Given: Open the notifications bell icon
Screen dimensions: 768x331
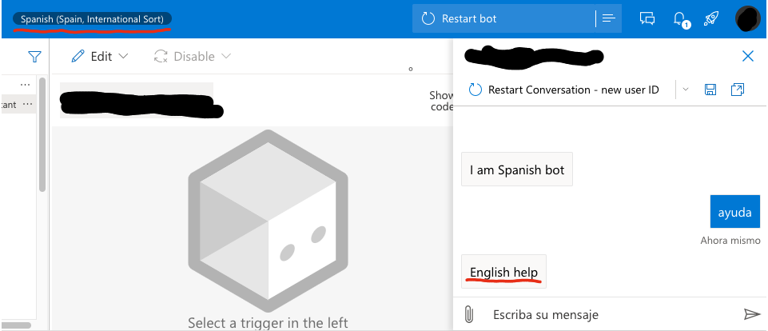Looking at the screenshot, I should tap(680, 18).
